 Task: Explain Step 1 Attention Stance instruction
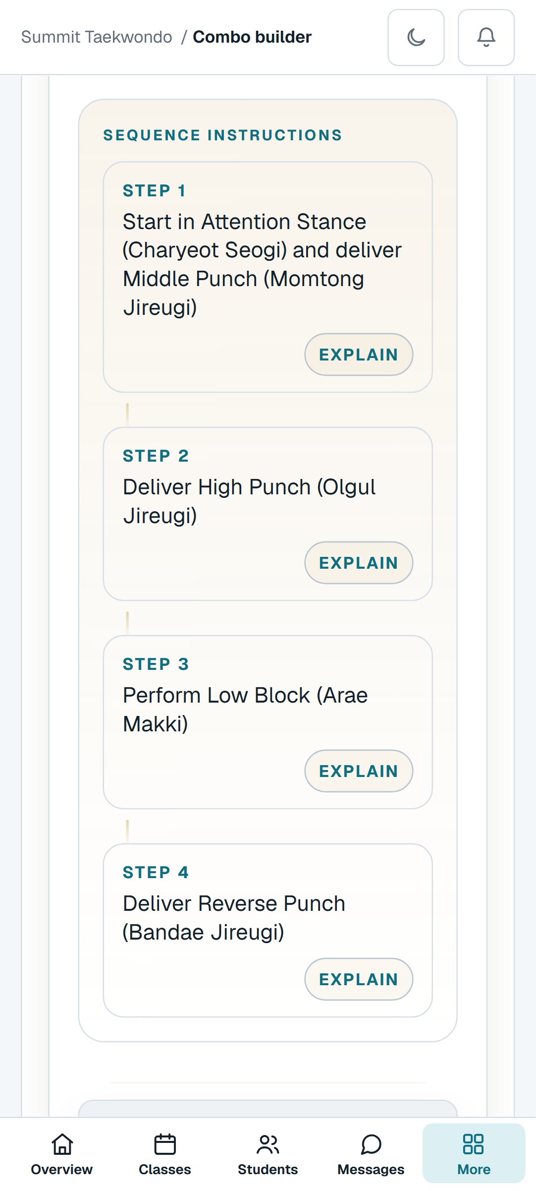359,355
